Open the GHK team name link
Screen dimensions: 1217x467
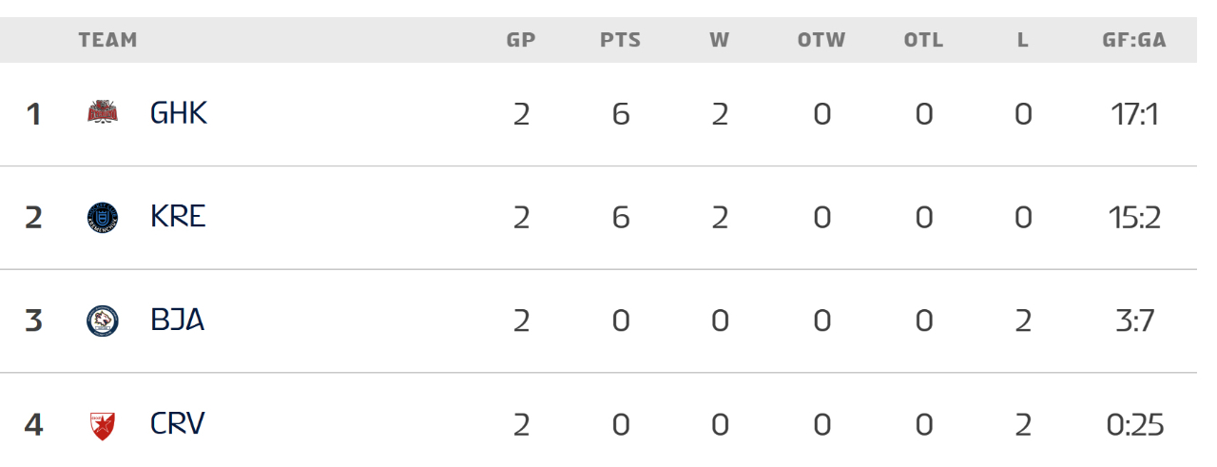[179, 113]
